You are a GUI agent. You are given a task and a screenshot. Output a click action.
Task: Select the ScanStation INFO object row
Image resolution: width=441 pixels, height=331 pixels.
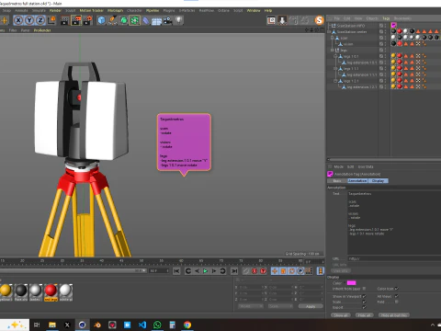(351, 26)
